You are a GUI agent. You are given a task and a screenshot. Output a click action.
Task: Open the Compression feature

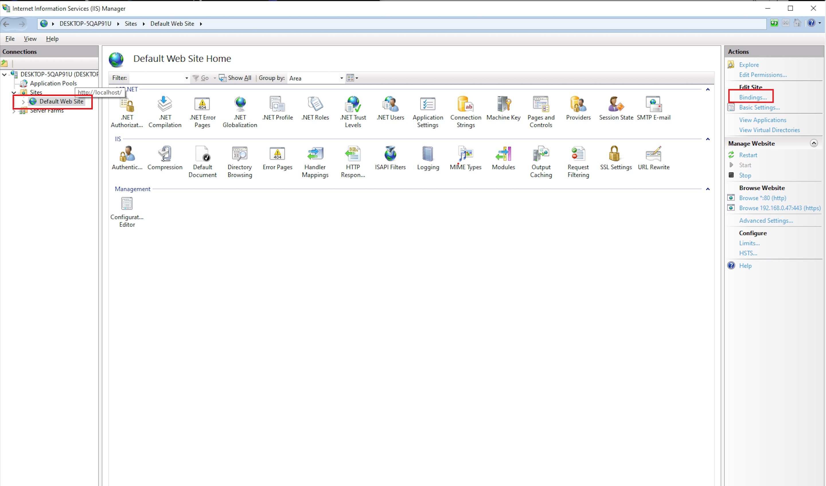(x=165, y=158)
